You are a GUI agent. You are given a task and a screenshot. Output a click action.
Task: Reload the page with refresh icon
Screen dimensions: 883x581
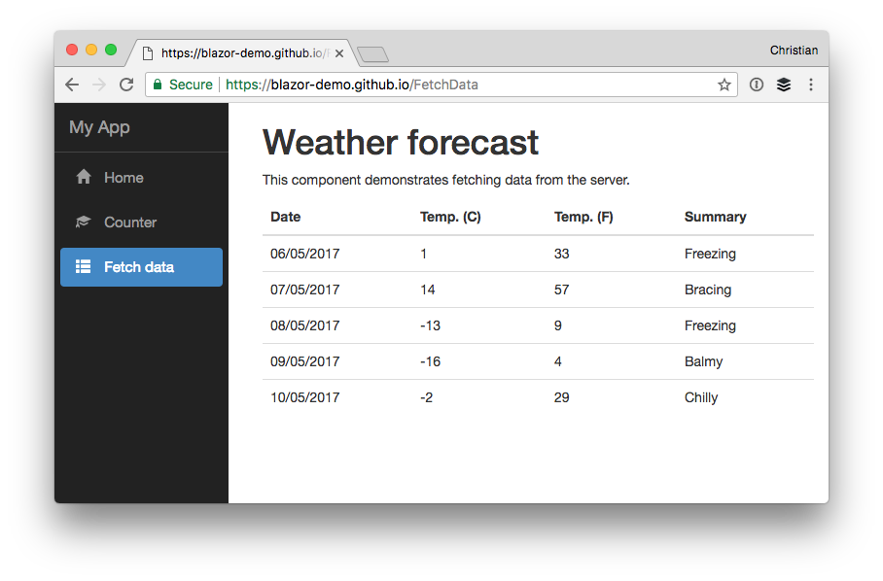(126, 85)
